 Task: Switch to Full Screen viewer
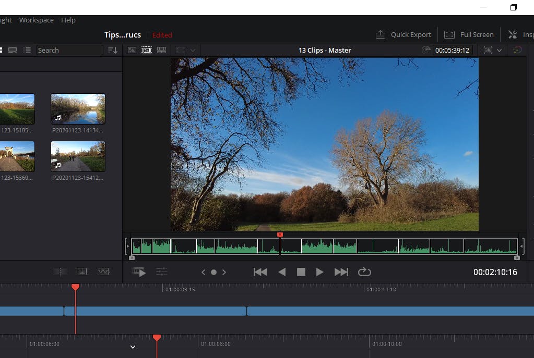469,35
